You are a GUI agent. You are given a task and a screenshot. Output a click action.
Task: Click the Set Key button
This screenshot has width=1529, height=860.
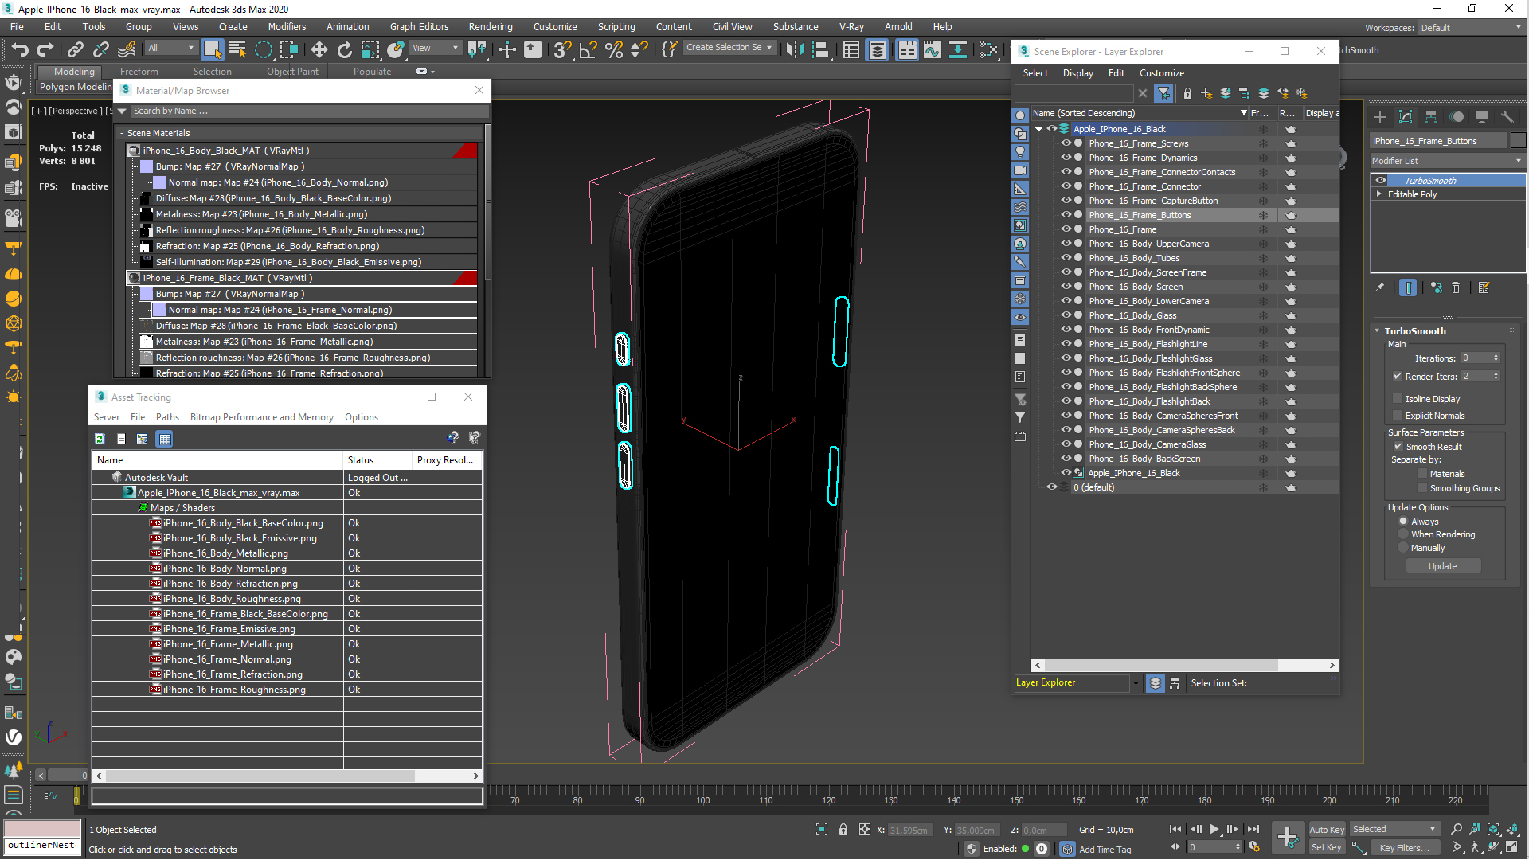[x=1327, y=847]
